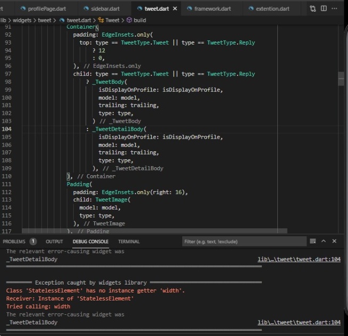Click line number 111 in the gutter

(7, 184)
